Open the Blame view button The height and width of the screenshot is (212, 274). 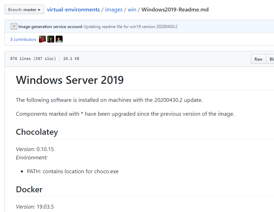[x=271, y=59]
